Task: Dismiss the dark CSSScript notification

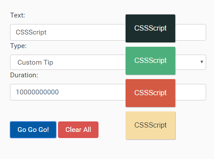Action: point(150,28)
